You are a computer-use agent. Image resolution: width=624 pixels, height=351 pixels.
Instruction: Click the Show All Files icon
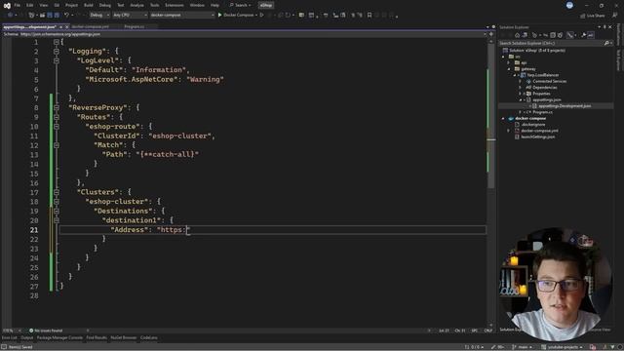[561, 35]
